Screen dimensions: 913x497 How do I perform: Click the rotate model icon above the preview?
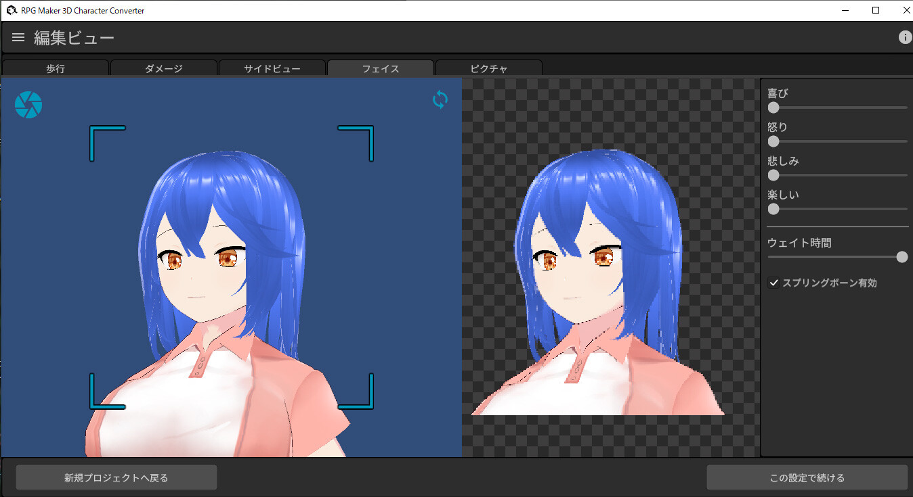tap(440, 99)
